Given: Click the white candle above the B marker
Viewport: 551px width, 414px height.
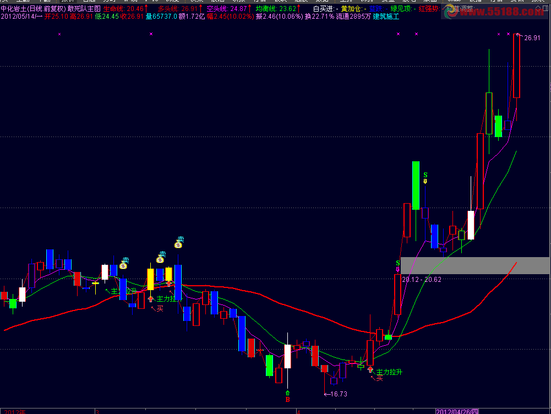Looking at the screenshot, I should coord(287,356).
